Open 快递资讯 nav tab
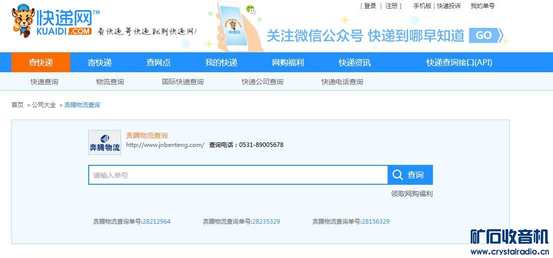Image resolution: width=553 pixels, height=258 pixels. click(354, 63)
